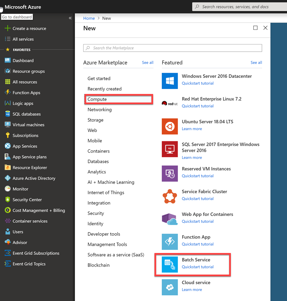Choose the Containers marketplace category
Image resolution: width=287 pixels, height=301 pixels.
(99, 151)
